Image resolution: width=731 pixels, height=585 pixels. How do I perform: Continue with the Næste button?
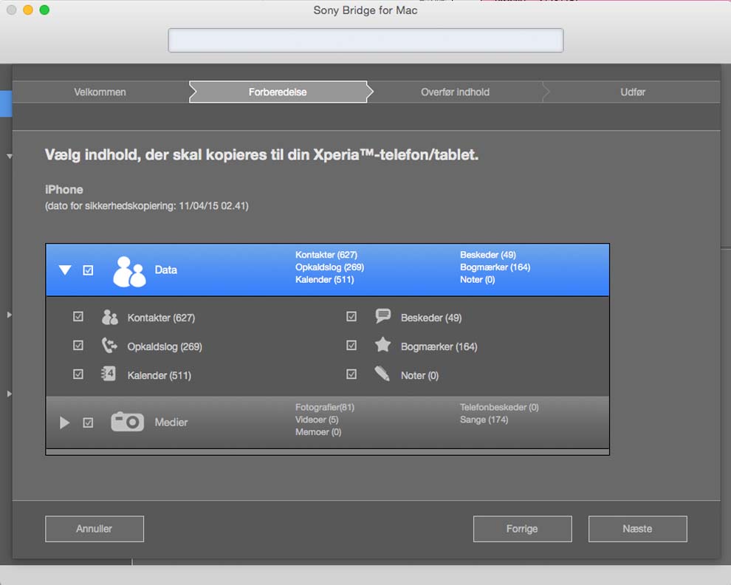[638, 529]
